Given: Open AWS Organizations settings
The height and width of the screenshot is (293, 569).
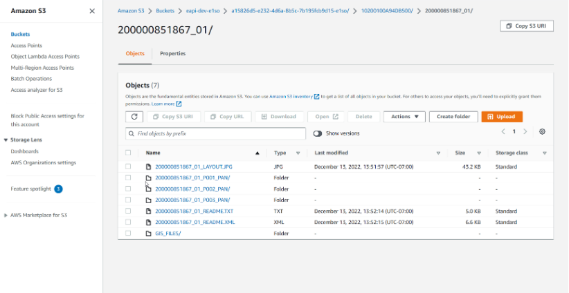Looking at the screenshot, I should click(43, 162).
